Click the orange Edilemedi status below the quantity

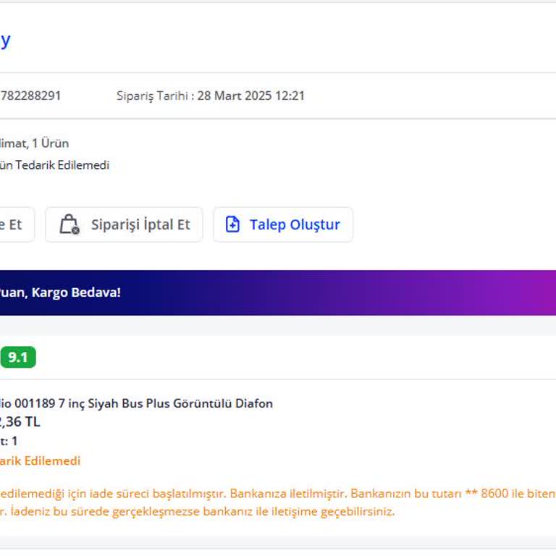(x=40, y=461)
